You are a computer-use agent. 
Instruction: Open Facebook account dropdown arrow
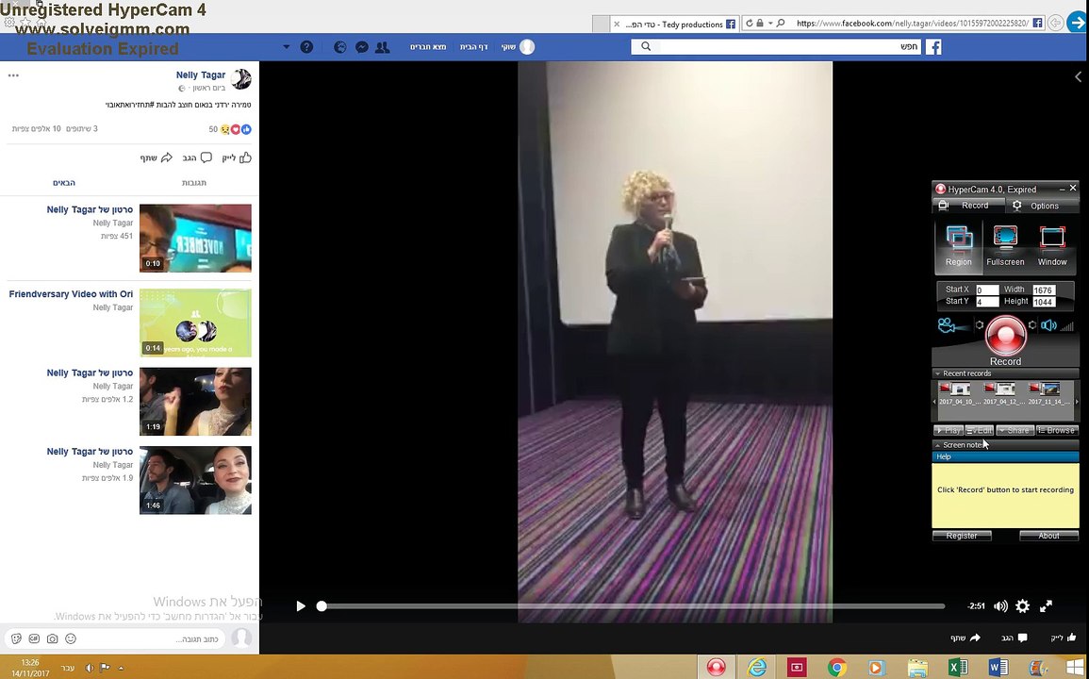(x=286, y=47)
